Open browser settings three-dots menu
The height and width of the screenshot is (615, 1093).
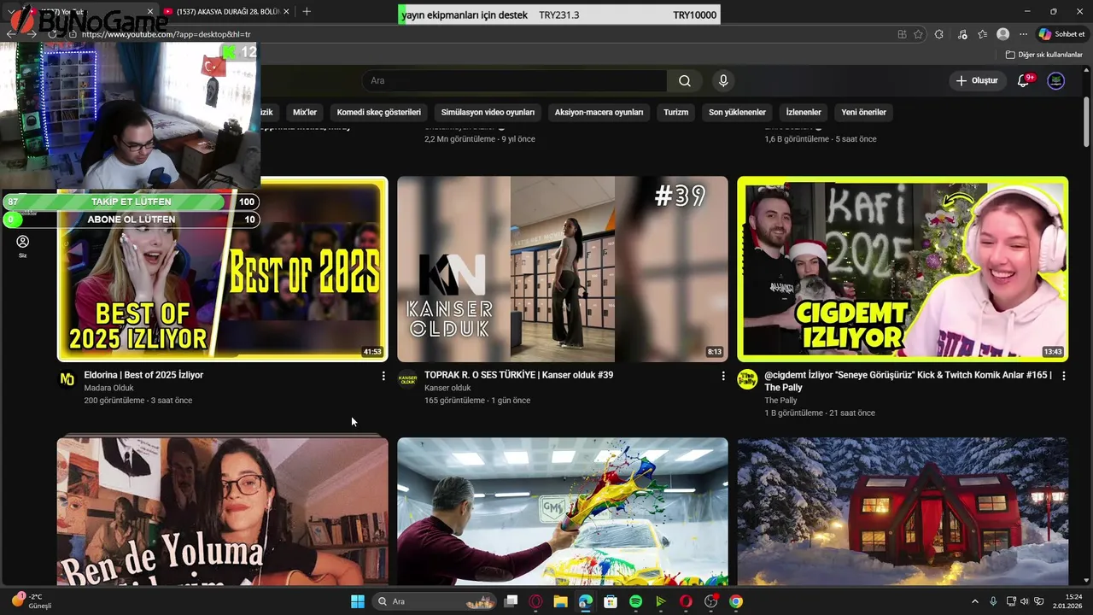point(1023,34)
